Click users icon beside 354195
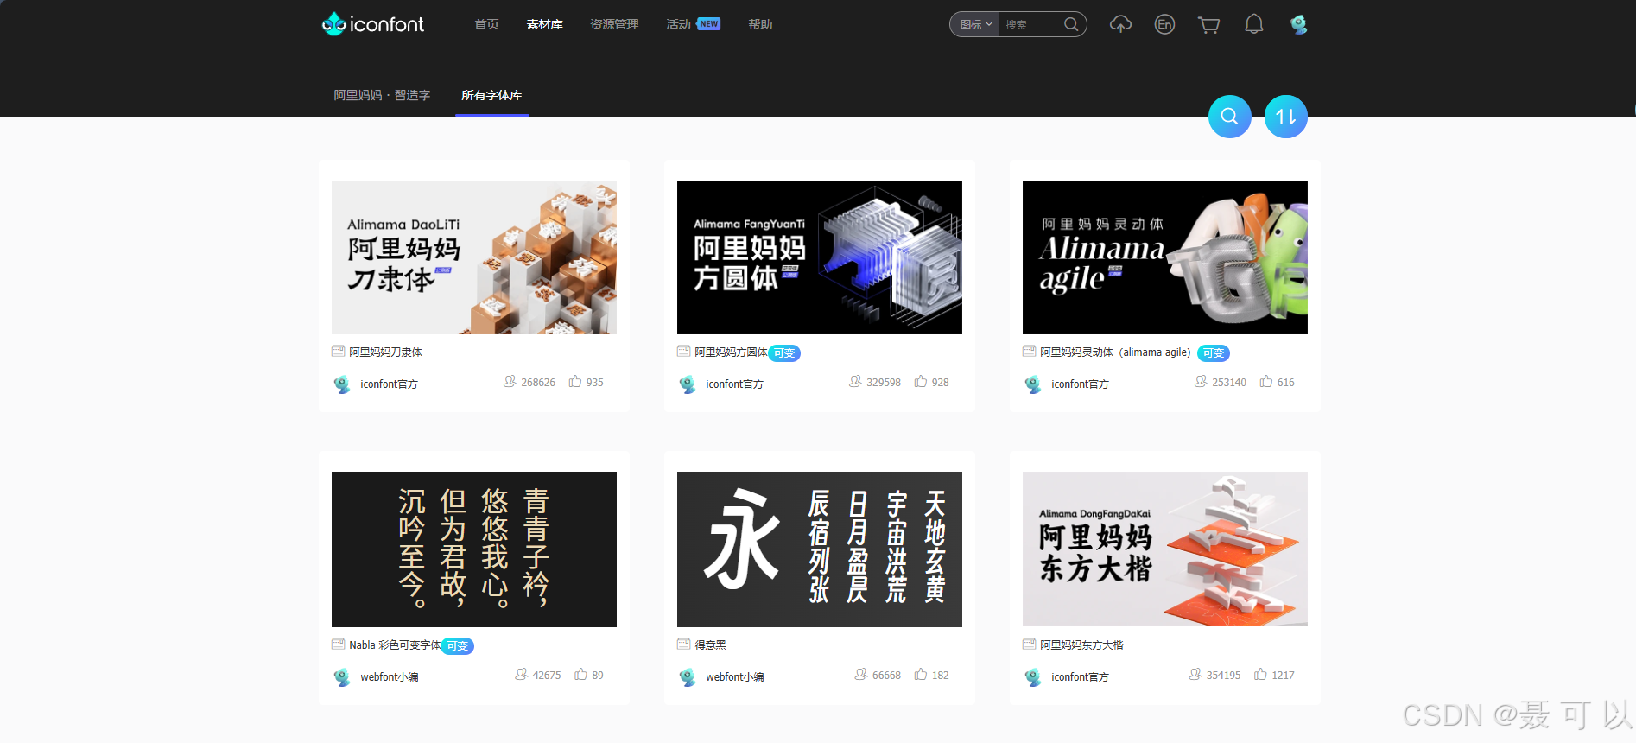 pos(1195,674)
